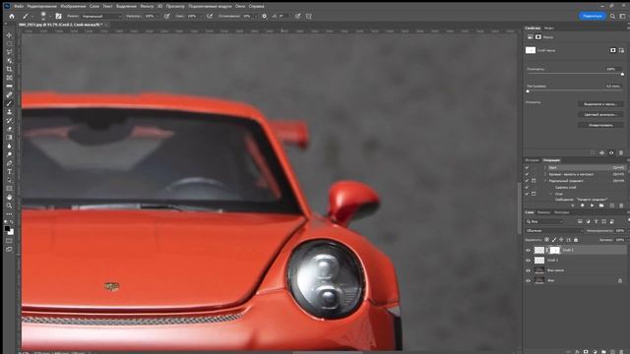The height and width of the screenshot is (354, 630).
Task: Hide the Слой 2 layer
Action: coord(528,250)
